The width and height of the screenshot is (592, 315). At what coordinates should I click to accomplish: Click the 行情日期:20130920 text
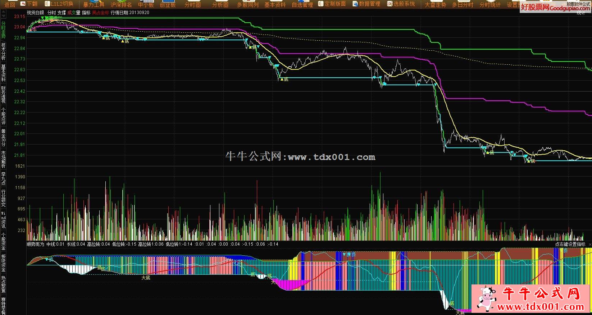pyautogui.click(x=130, y=13)
